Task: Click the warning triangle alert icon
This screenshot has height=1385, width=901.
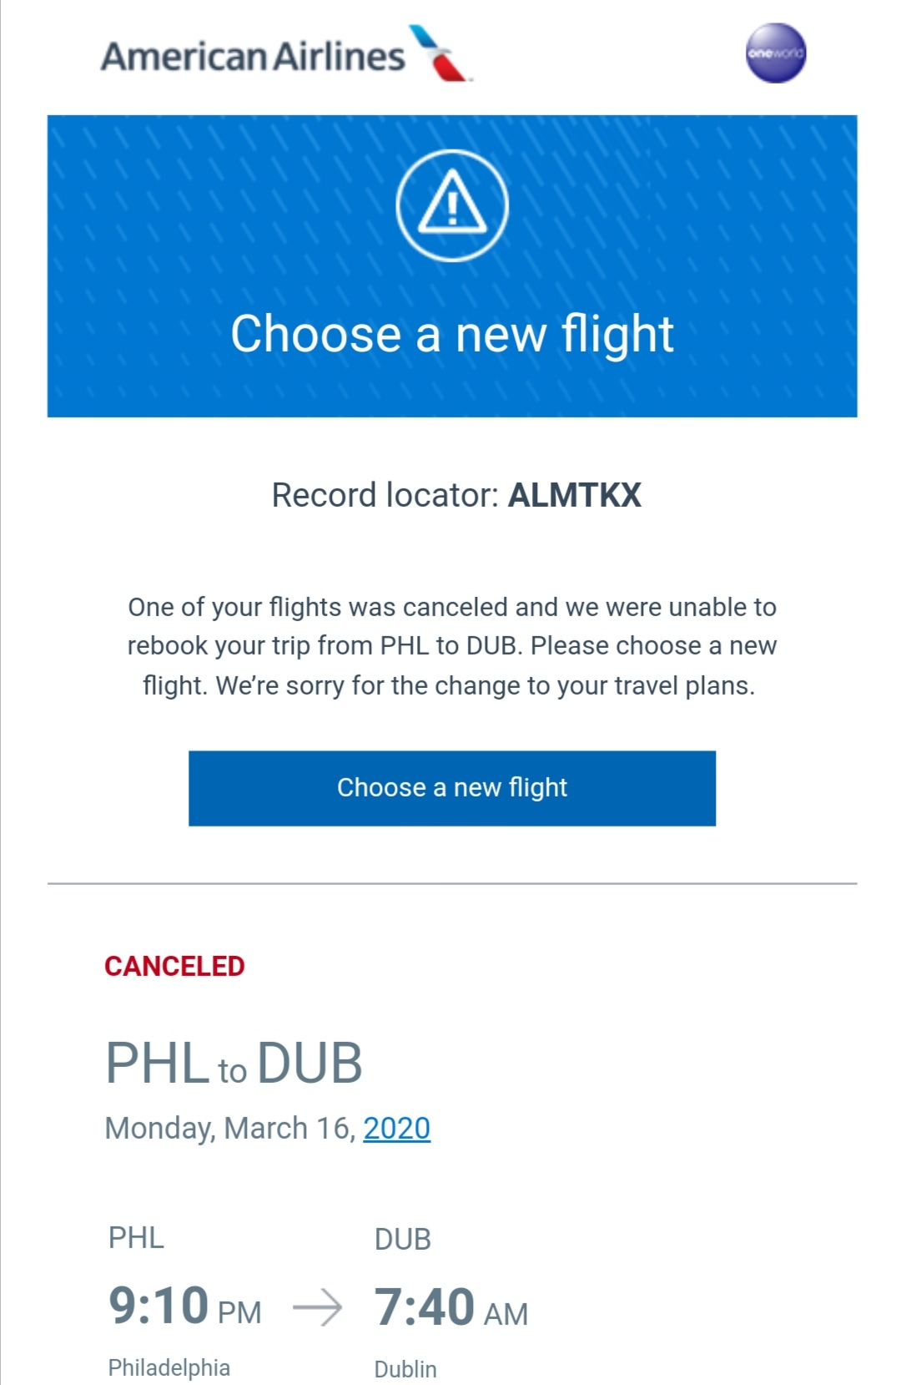Action: [451, 205]
